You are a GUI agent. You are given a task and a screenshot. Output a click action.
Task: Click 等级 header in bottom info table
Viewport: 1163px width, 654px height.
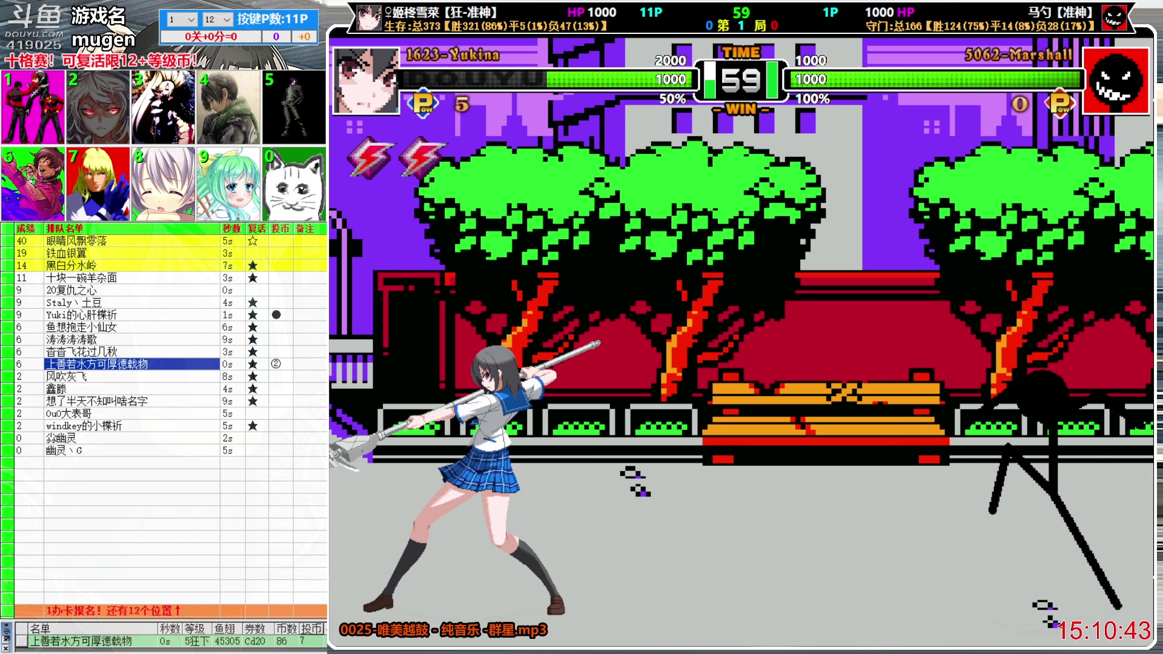[x=195, y=629]
